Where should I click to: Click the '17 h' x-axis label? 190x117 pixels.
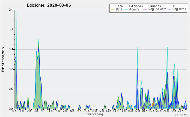click(137, 111)
